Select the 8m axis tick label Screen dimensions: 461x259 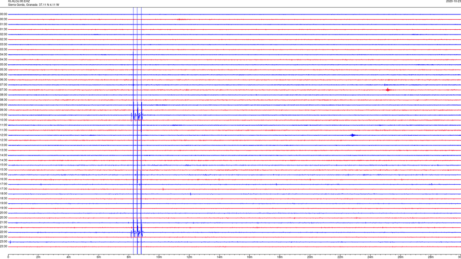coord(129,257)
